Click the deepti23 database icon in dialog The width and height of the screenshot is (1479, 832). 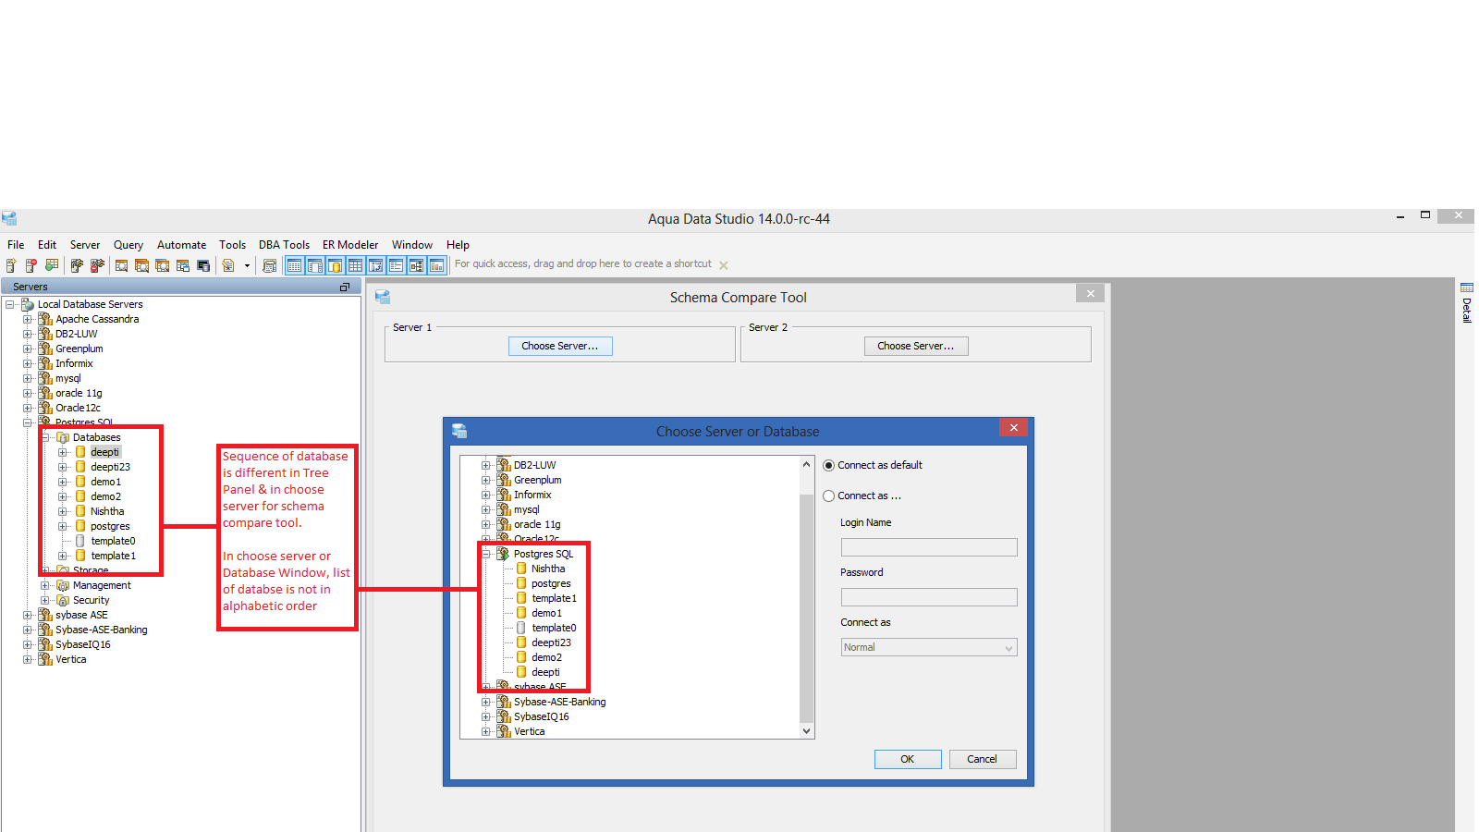click(521, 642)
